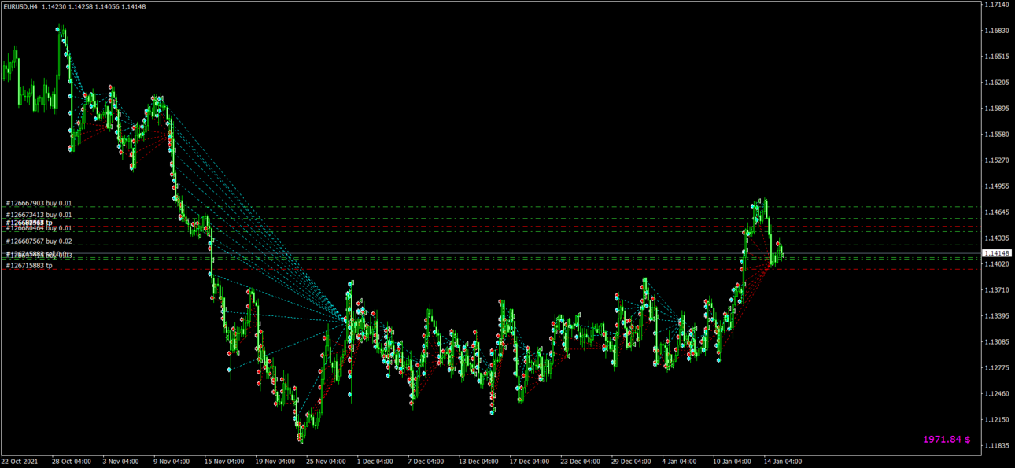Screen dimensions: 1015x468
Task: Select the #126715883 tp level label
Action: click(x=30, y=266)
